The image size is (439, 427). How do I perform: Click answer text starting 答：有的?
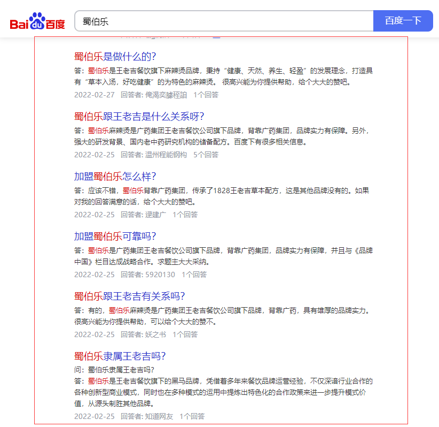pyautogui.click(x=222, y=316)
